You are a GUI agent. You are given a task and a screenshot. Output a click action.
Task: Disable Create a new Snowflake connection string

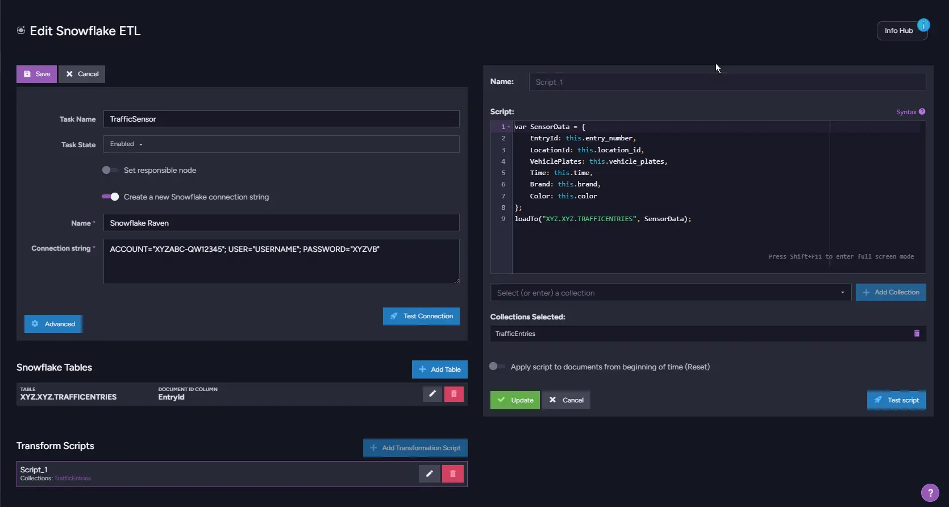(x=110, y=197)
